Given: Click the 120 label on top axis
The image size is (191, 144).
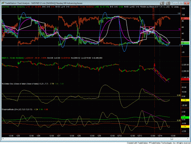Looking at the screenshot, I should pyautogui.click(x=183, y=8).
